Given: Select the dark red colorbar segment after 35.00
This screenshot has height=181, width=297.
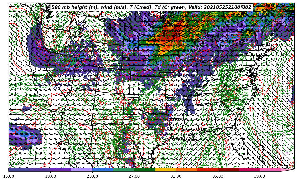Looking at the screenshot, I should pos(228,170).
